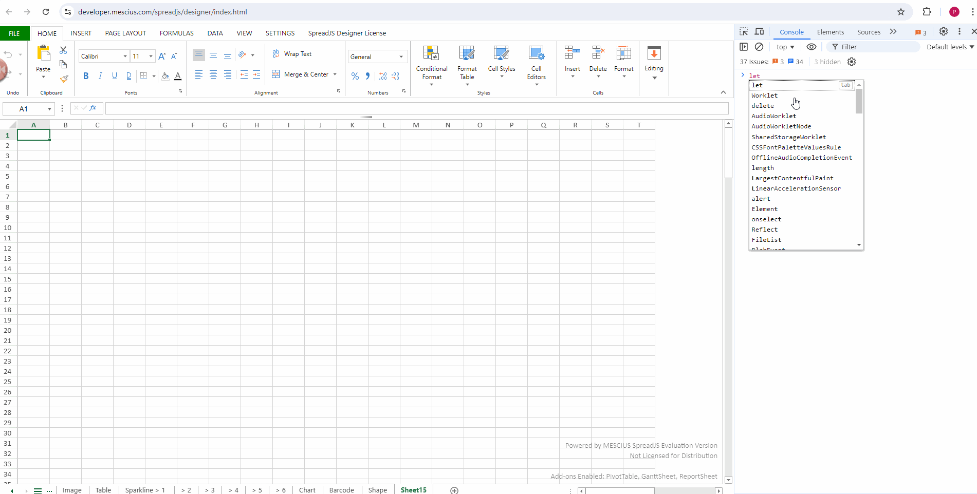Click the Paste clipboard icon
977x494 pixels.
coord(43,54)
